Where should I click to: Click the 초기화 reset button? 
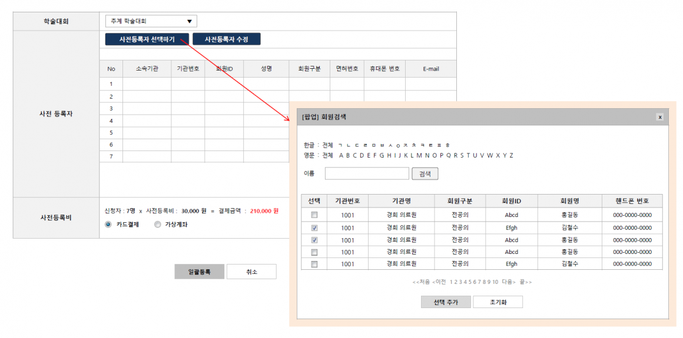(x=498, y=302)
